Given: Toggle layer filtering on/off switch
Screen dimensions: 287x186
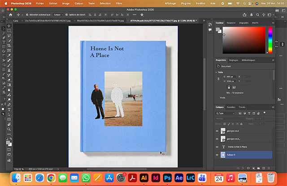Looking at the screenshot, I should pos(264,113).
